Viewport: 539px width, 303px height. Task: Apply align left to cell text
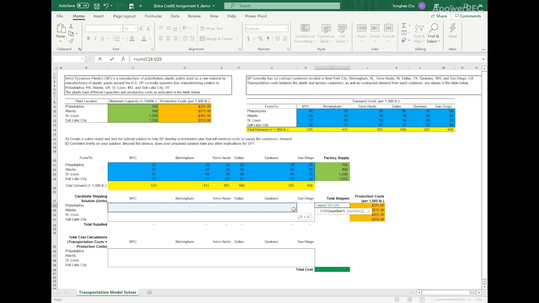161,39
